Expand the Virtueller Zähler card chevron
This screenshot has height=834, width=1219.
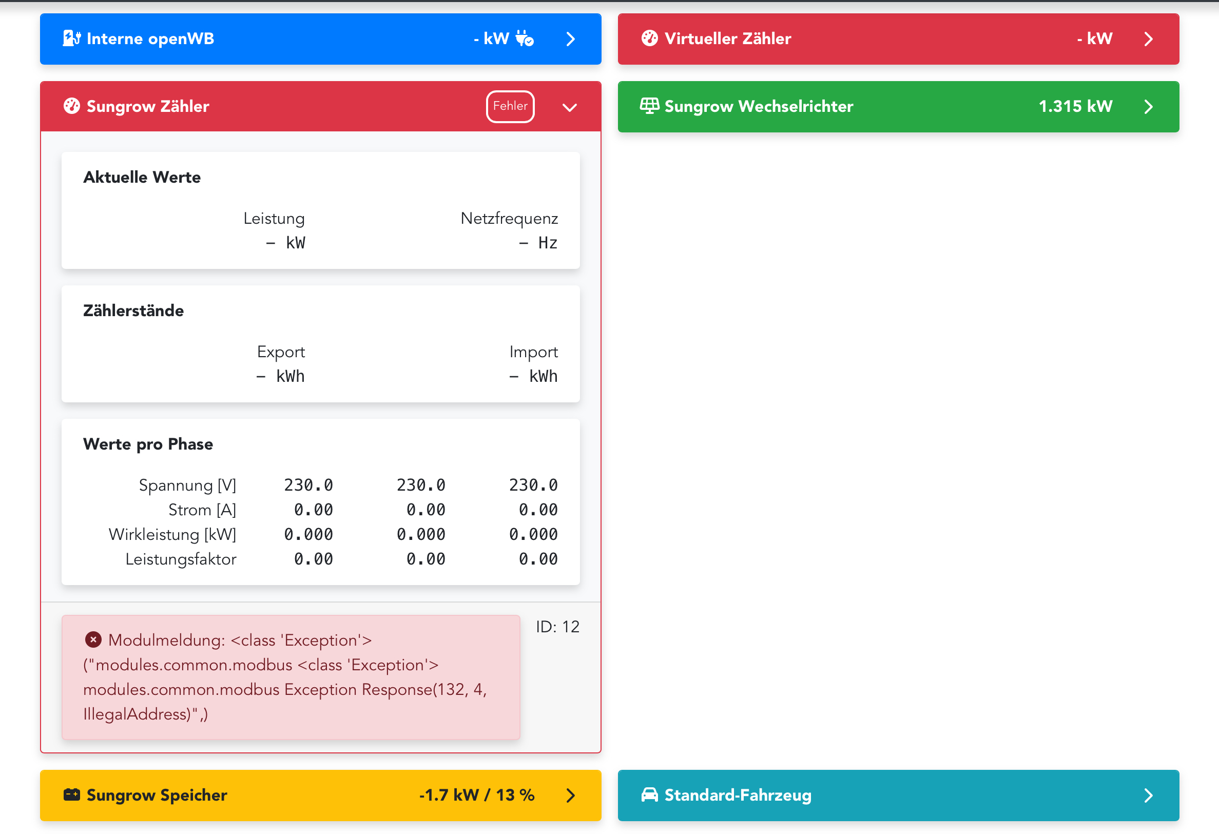(1148, 39)
